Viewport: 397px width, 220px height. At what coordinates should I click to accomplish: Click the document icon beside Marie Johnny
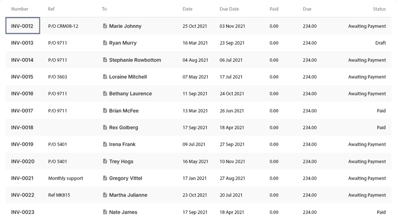coord(105,26)
